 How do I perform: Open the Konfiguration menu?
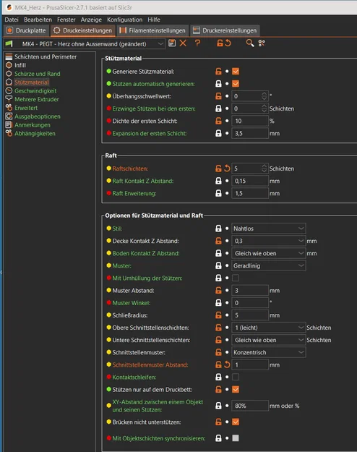coord(125,20)
